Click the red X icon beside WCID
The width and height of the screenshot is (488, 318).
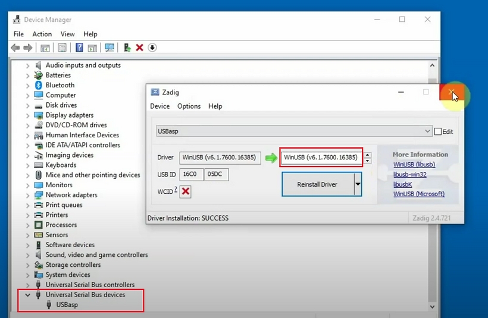(186, 191)
